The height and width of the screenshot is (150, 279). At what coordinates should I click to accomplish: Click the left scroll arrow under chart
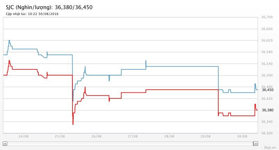5,143
